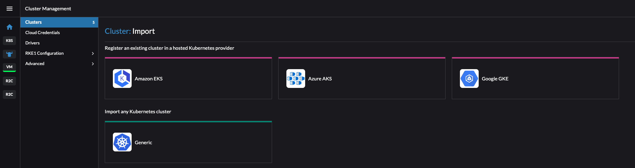Click the Cluster: breadcrumb link
This screenshot has width=635, height=168.
click(118, 31)
